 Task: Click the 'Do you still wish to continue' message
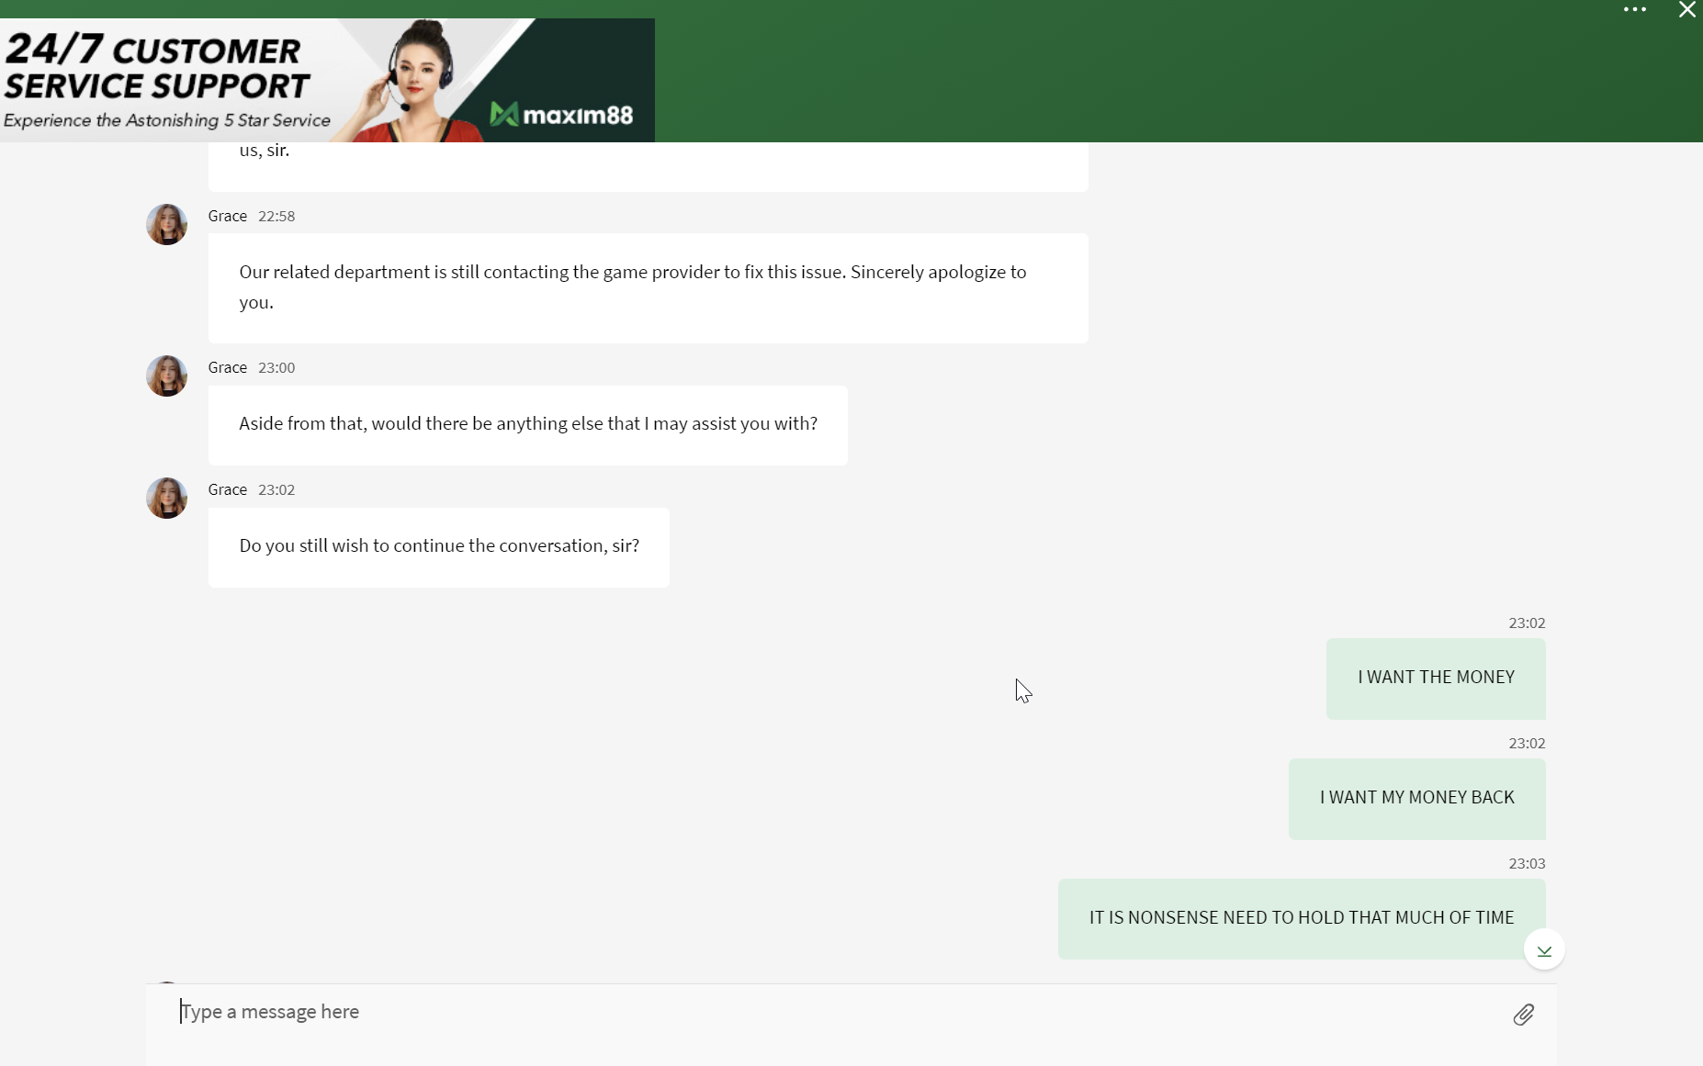pyautogui.click(x=438, y=546)
